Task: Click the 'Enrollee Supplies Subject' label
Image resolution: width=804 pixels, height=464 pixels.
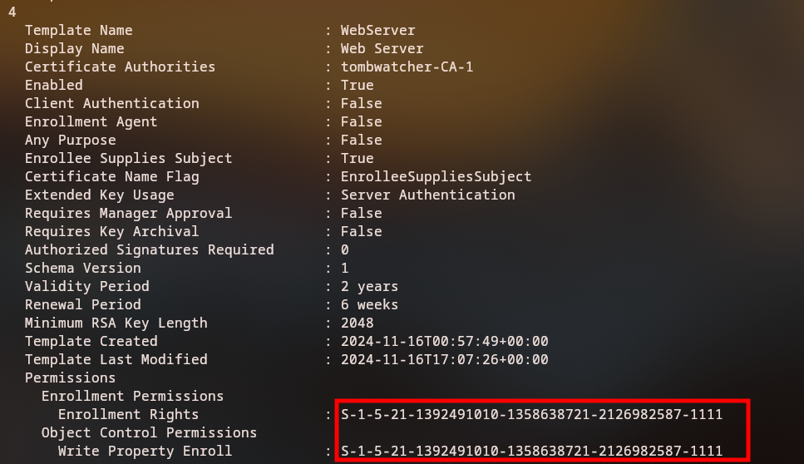Action: coord(128,158)
